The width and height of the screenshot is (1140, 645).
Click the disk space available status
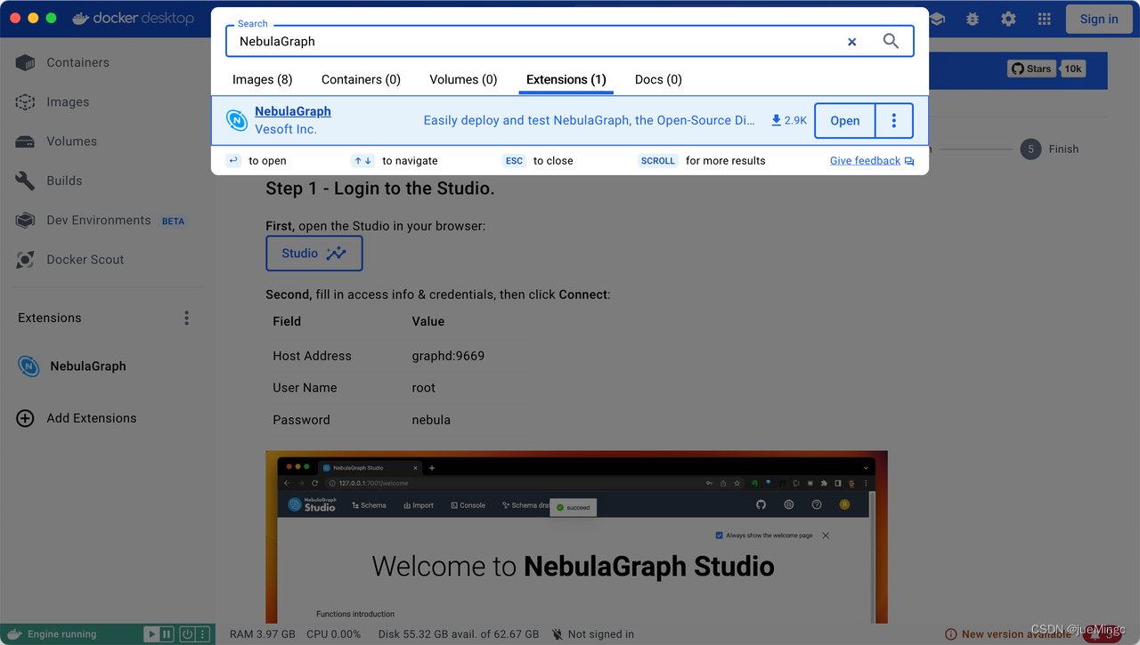pyautogui.click(x=459, y=634)
